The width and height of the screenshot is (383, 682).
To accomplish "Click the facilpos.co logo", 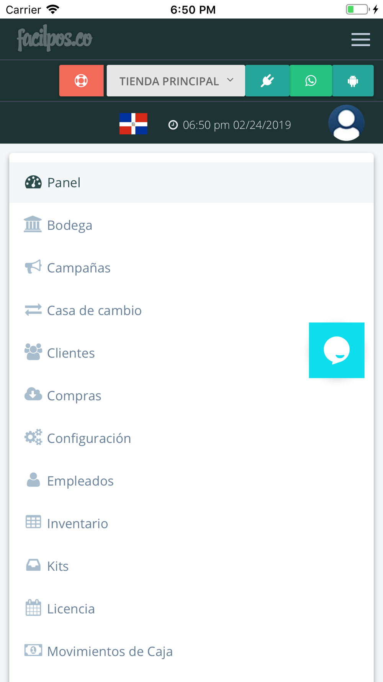I will (x=54, y=38).
